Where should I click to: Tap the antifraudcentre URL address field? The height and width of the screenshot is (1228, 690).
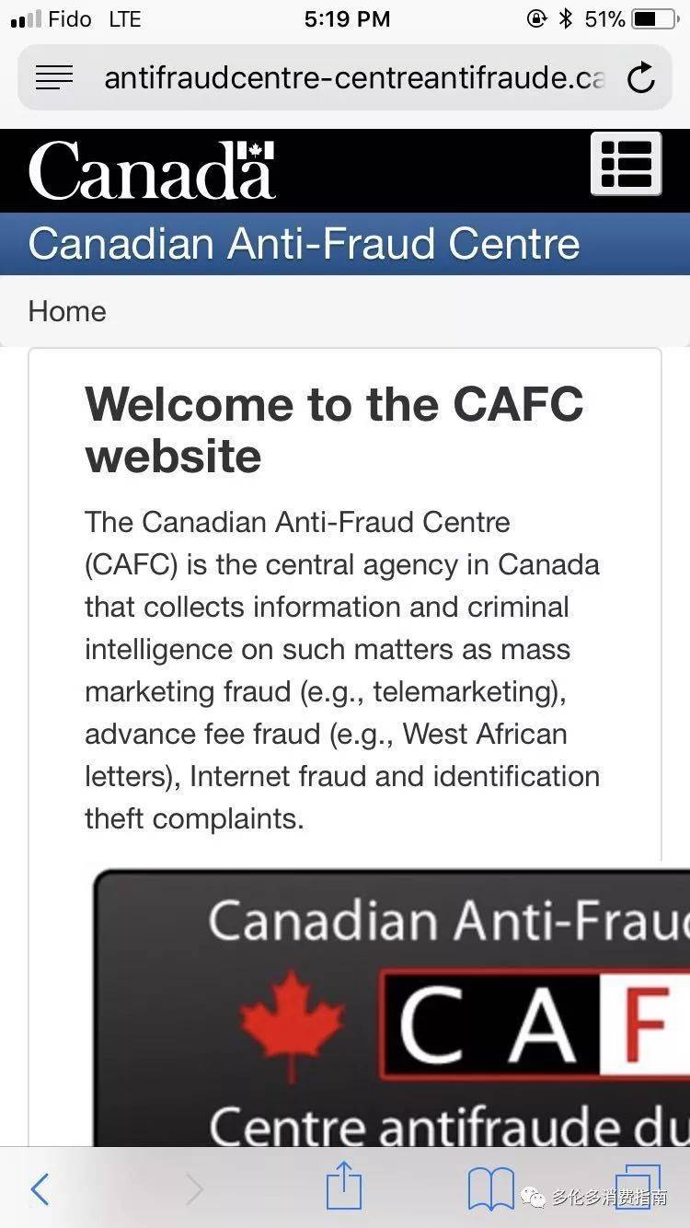click(354, 78)
